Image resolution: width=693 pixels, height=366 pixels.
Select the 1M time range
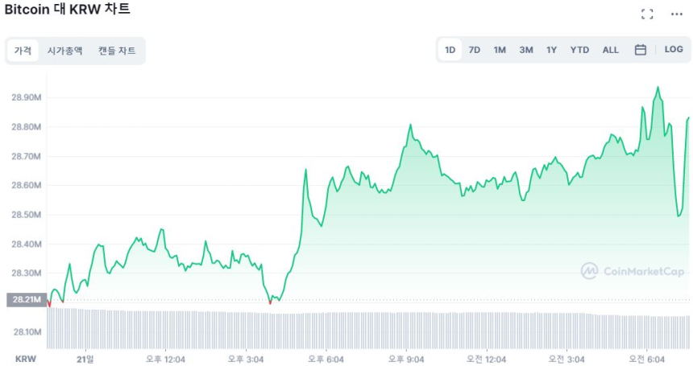[500, 50]
